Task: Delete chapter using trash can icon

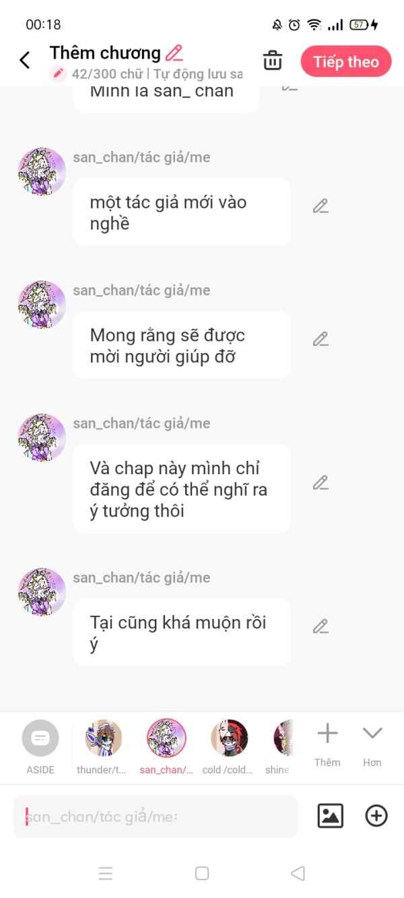Action: click(273, 60)
